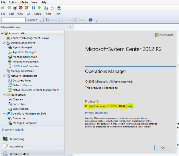
Task: Click the Device Management folder icon
Action: 8,43
